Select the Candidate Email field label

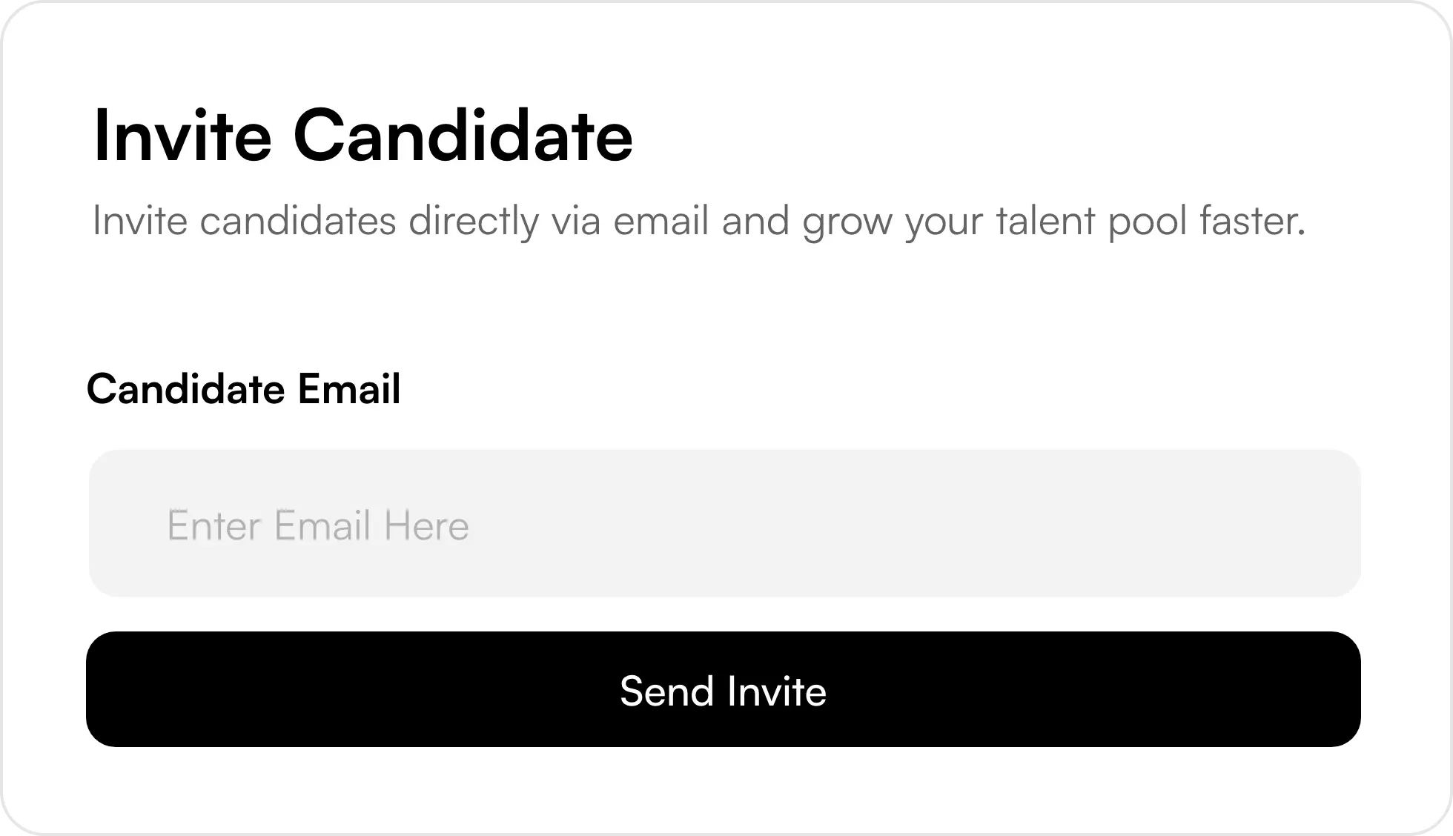243,388
